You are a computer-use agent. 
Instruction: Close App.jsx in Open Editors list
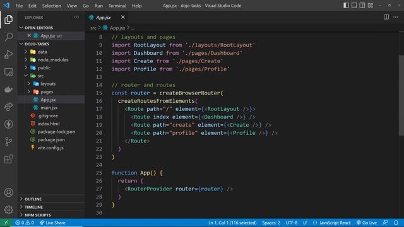point(29,35)
